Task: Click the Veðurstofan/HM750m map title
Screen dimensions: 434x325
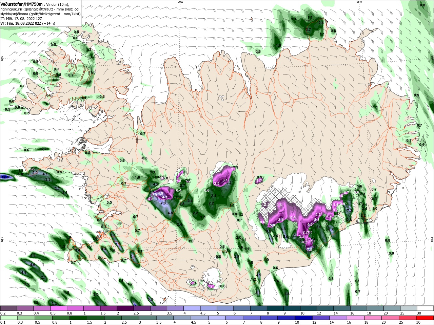Action: (21, 4)
